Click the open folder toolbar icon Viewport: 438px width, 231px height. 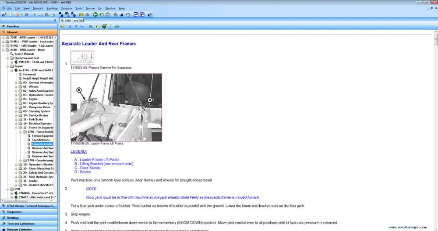tap(17, 14)
